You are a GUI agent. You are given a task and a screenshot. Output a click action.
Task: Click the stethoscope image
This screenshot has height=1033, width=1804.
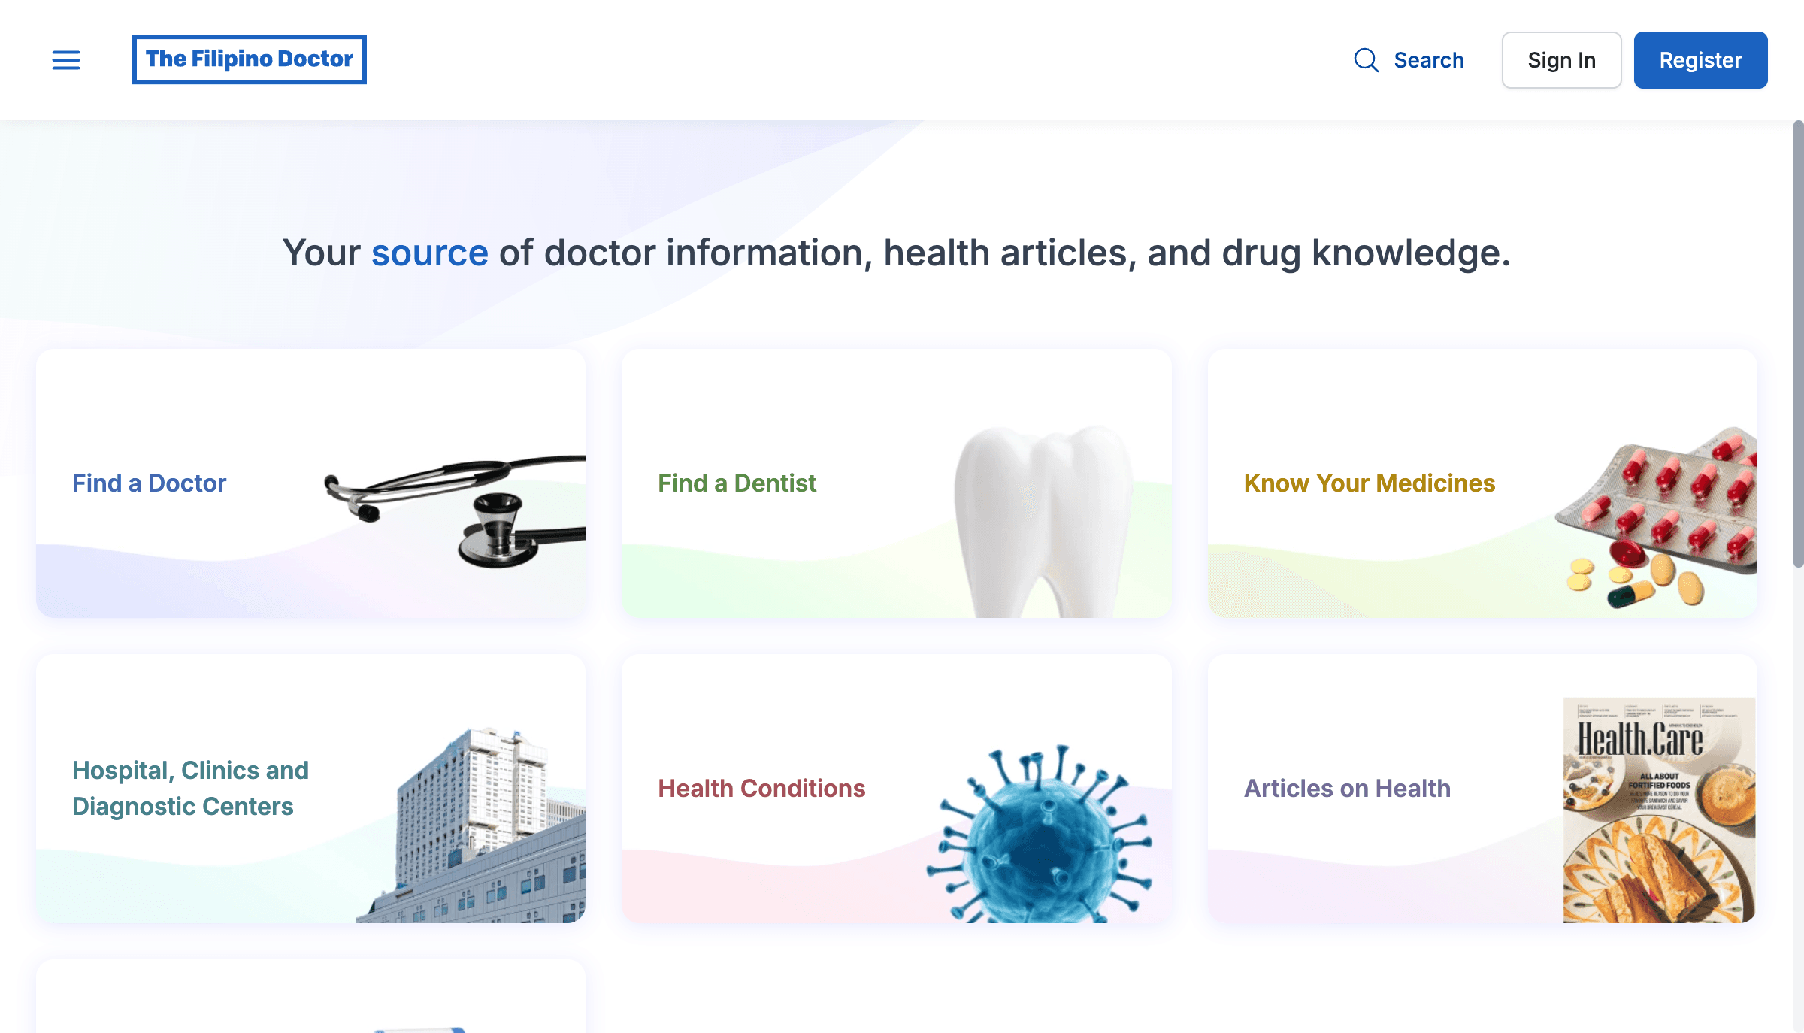coord(455,511)
